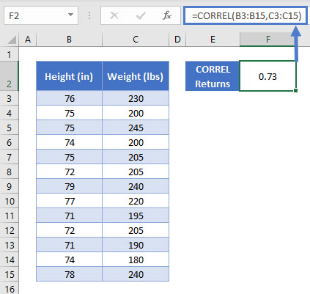Click height cell 71 in row 11
The image size is (310, 294).
tap(69, 216)
